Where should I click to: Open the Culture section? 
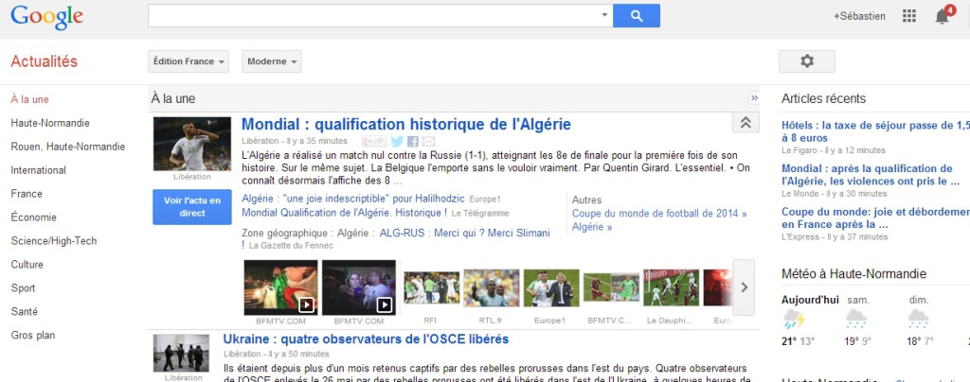(27, 265)
